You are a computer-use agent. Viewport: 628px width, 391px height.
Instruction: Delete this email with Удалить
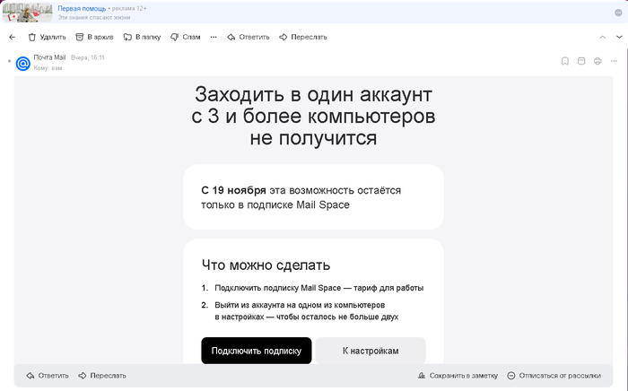coord(47,38)
